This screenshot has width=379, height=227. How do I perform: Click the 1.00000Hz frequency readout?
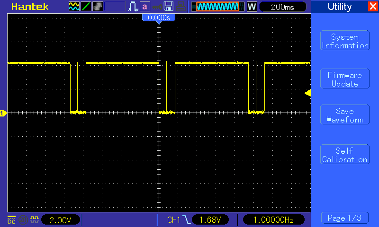[x=274, y=220]
